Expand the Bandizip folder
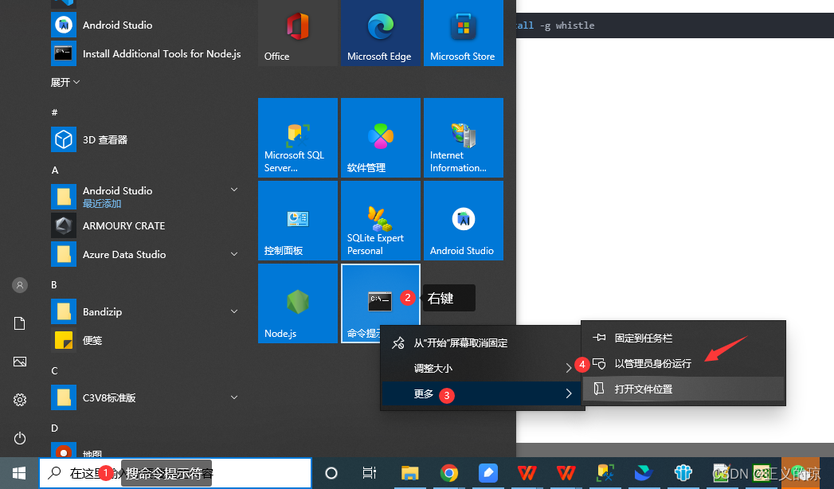834x489 pixels. pyautogui.click(x=147, y=312)
